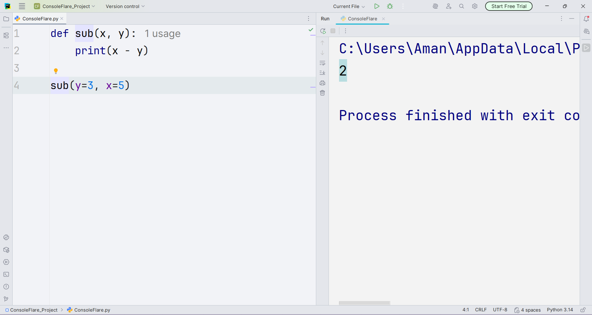Open the Terminal tool window
The width and height of the screenshot is (592, 315).
[x=6, y=274]
